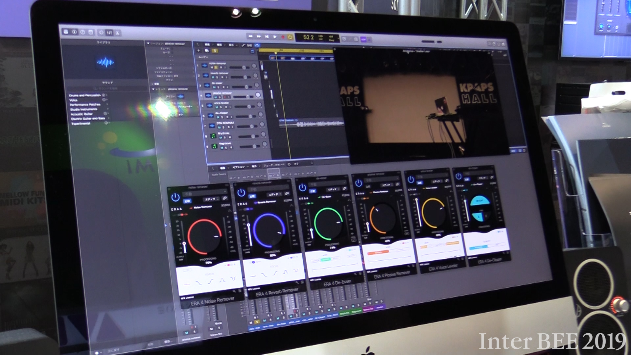Select Studio Instruments in Library

pyautogui.click(x=84, y=109)
